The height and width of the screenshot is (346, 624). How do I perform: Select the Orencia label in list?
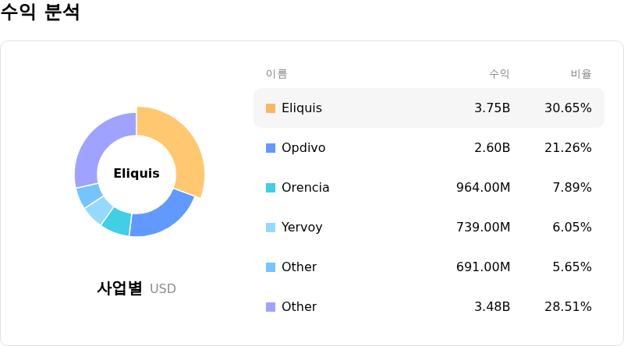click(305, 188)
